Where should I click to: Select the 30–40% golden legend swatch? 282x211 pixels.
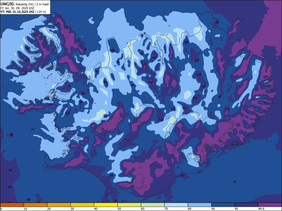82,205
